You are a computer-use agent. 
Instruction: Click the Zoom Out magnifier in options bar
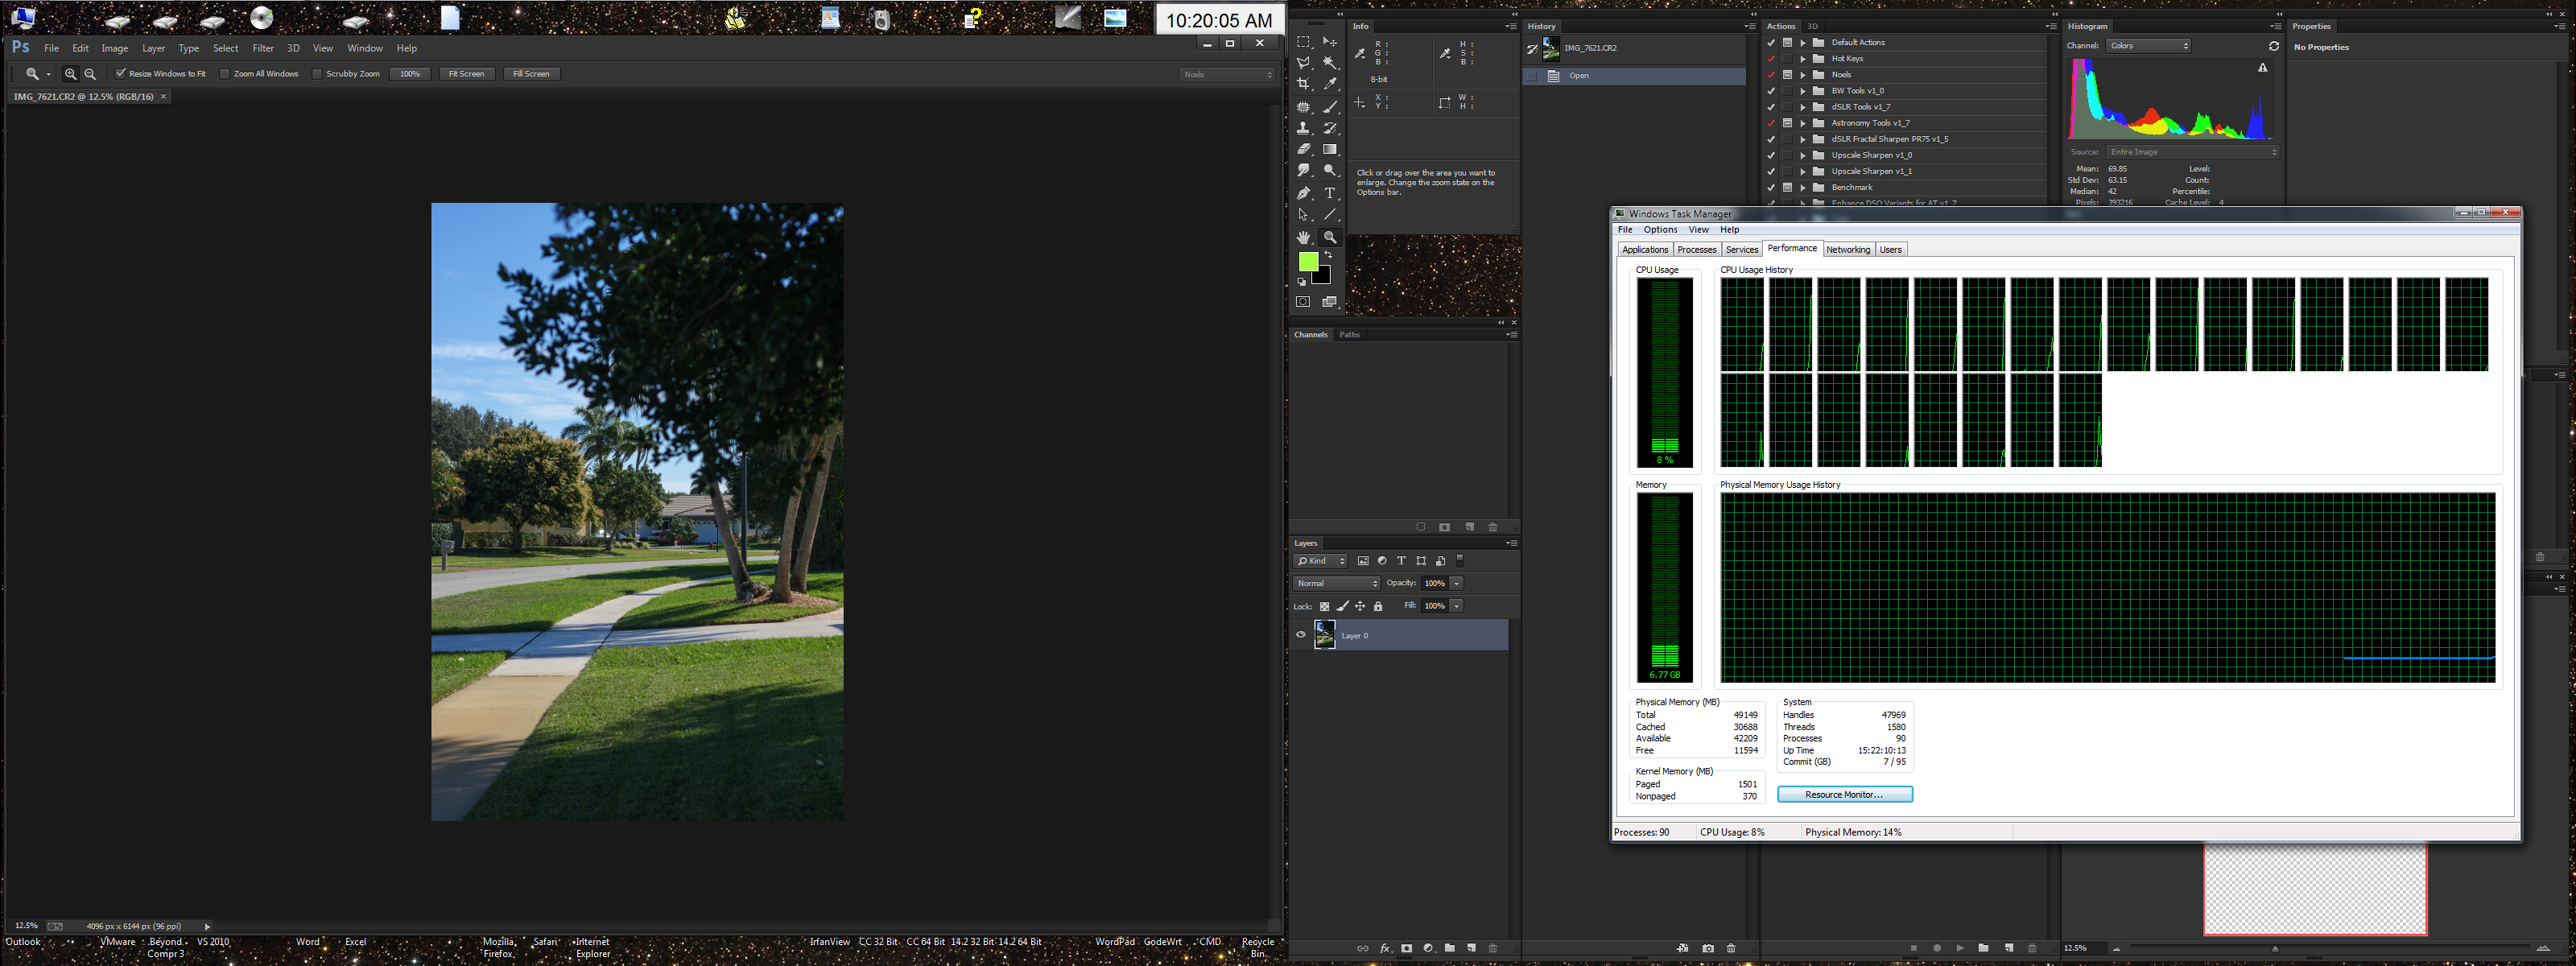point(90,74)
